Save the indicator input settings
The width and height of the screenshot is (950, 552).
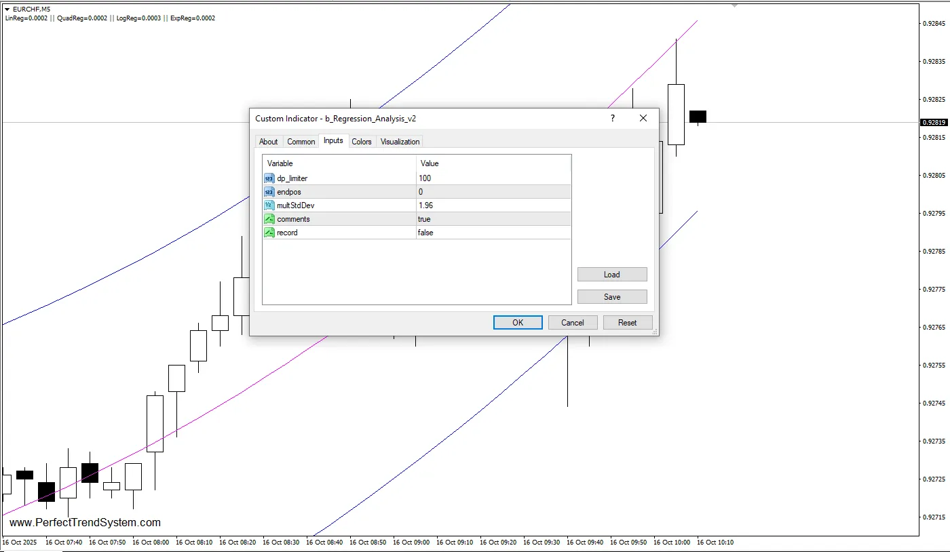coord(612,296)
